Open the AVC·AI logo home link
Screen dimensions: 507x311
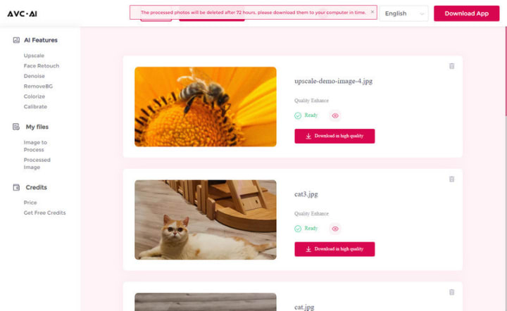[x=23, y=13]
